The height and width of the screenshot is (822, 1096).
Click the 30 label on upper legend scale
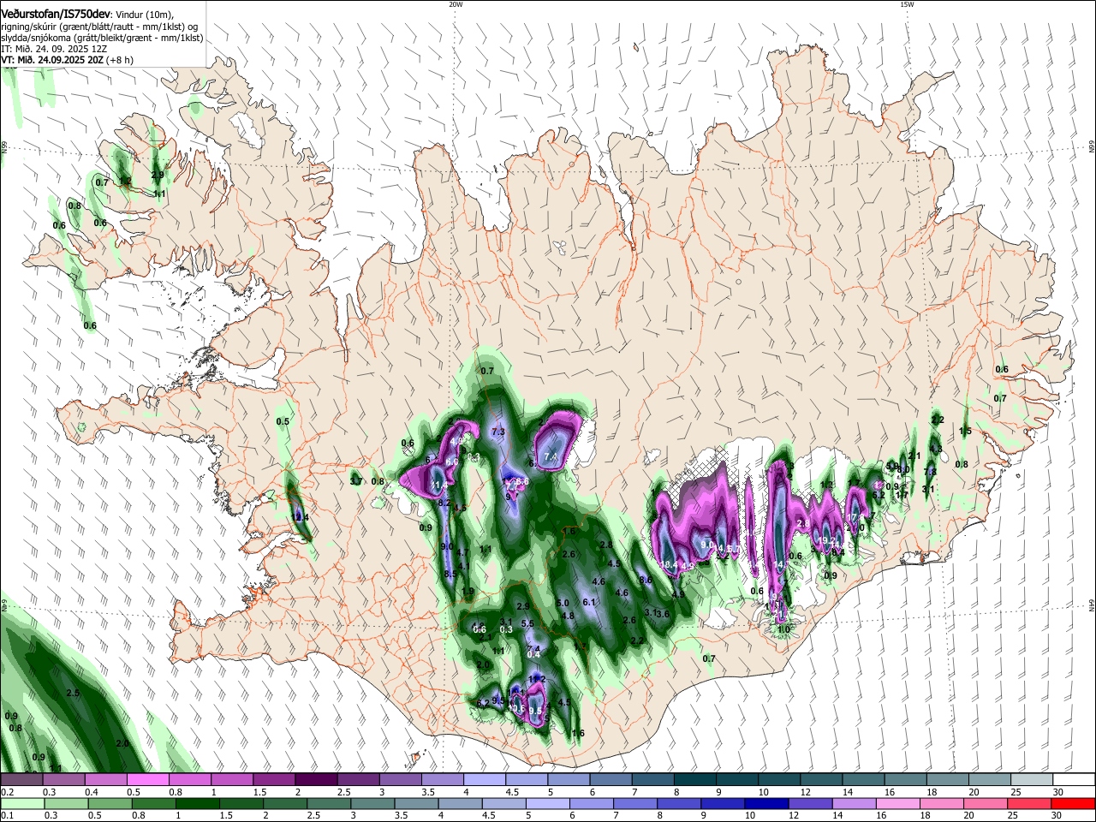1057,792
